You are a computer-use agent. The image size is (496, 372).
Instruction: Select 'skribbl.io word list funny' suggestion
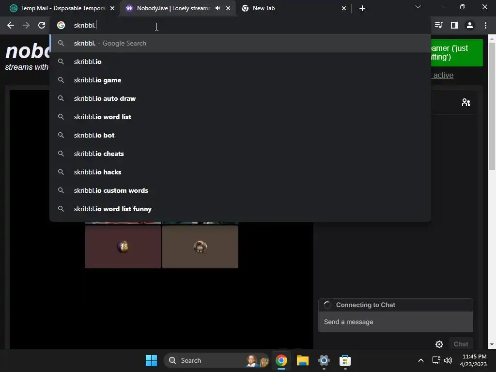click(240, 209)
